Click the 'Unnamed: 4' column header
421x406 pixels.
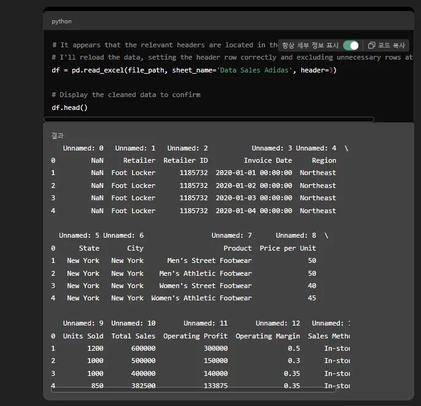click(315, 148)
